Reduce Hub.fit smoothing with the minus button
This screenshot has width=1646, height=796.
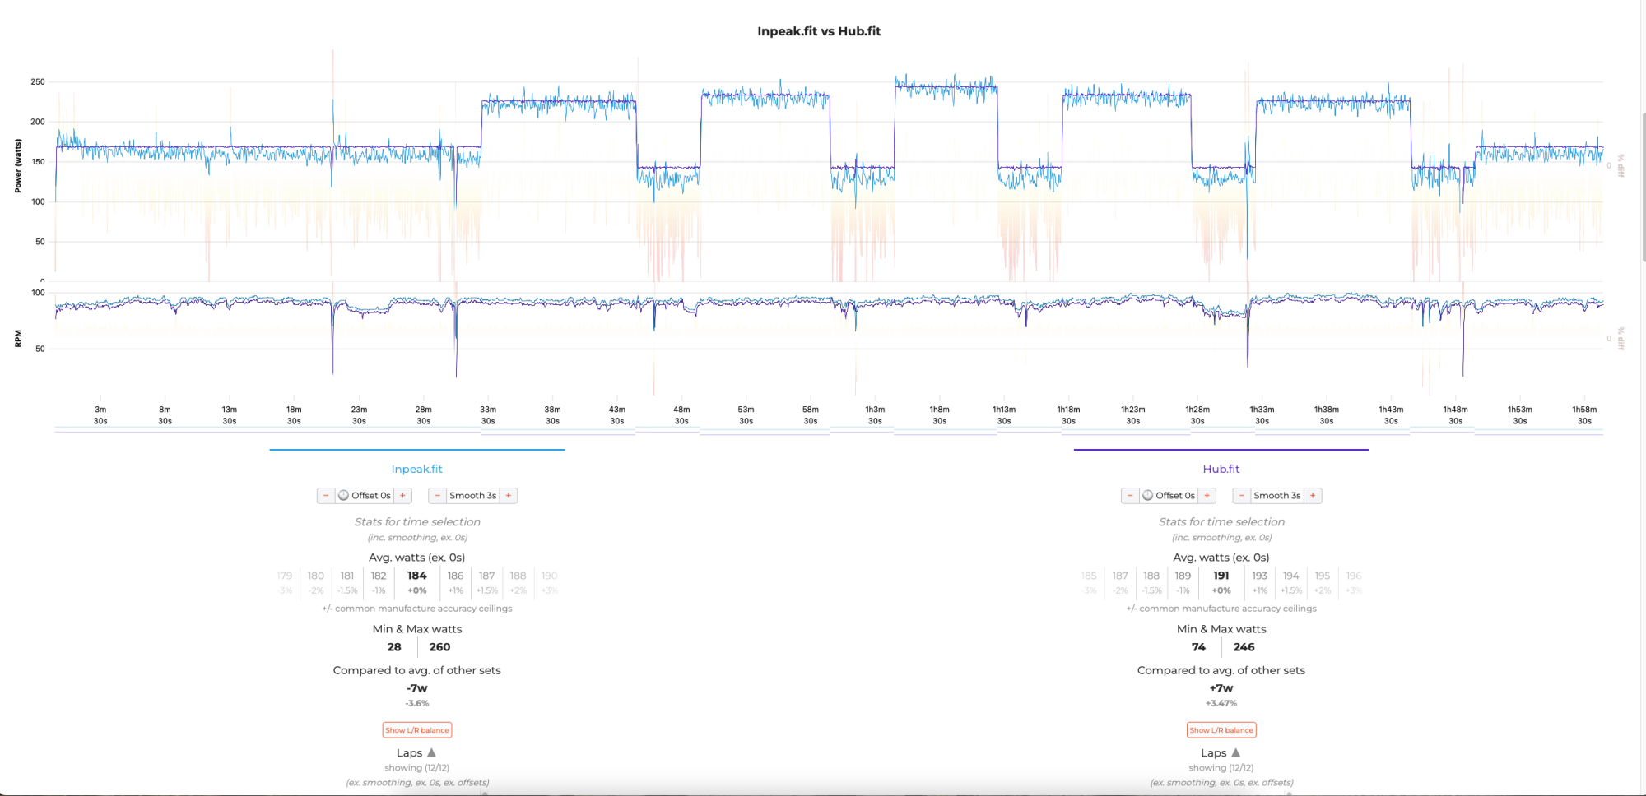click(x=1241, y=496)
